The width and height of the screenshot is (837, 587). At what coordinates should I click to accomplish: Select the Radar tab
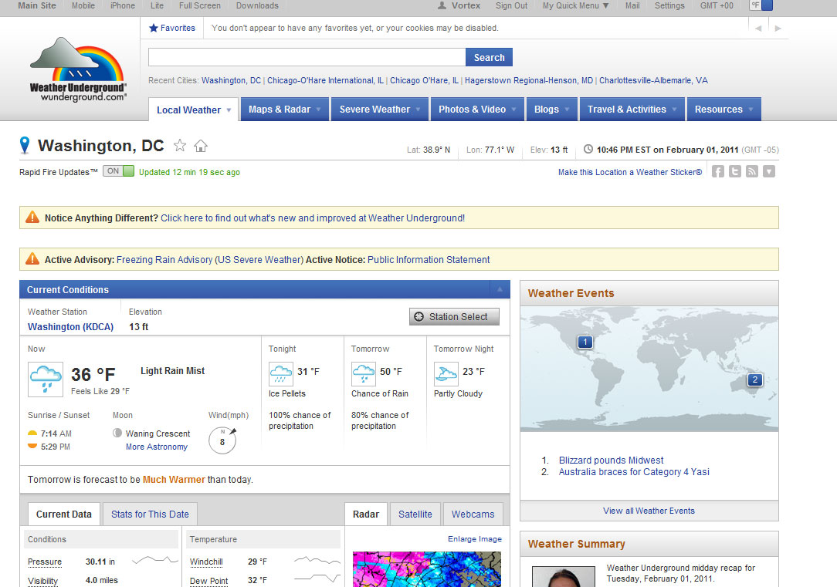tap(366, 514)
